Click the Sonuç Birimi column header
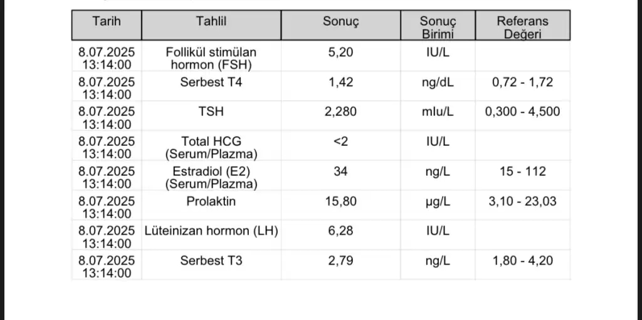This screenshot has width=642, height=320. point(438,27)
